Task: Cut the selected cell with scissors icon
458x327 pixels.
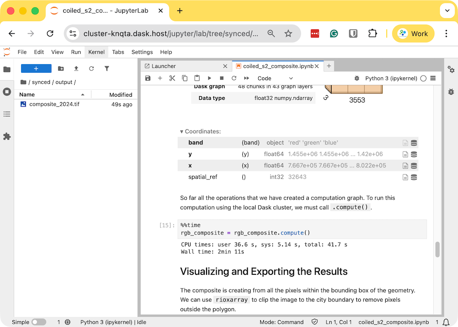Action: point(172,78)
